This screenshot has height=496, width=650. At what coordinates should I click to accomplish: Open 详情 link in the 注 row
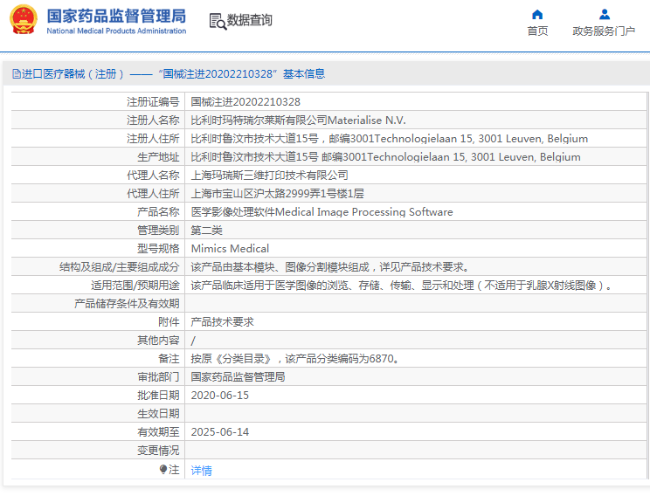pyautogui.click(x=202, y=471)
